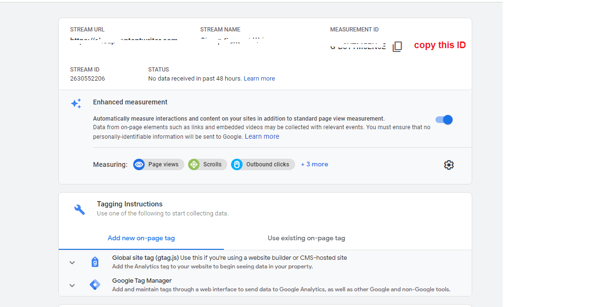Click the STREAM URL label
Screen dimensions: 604x307
87,30
